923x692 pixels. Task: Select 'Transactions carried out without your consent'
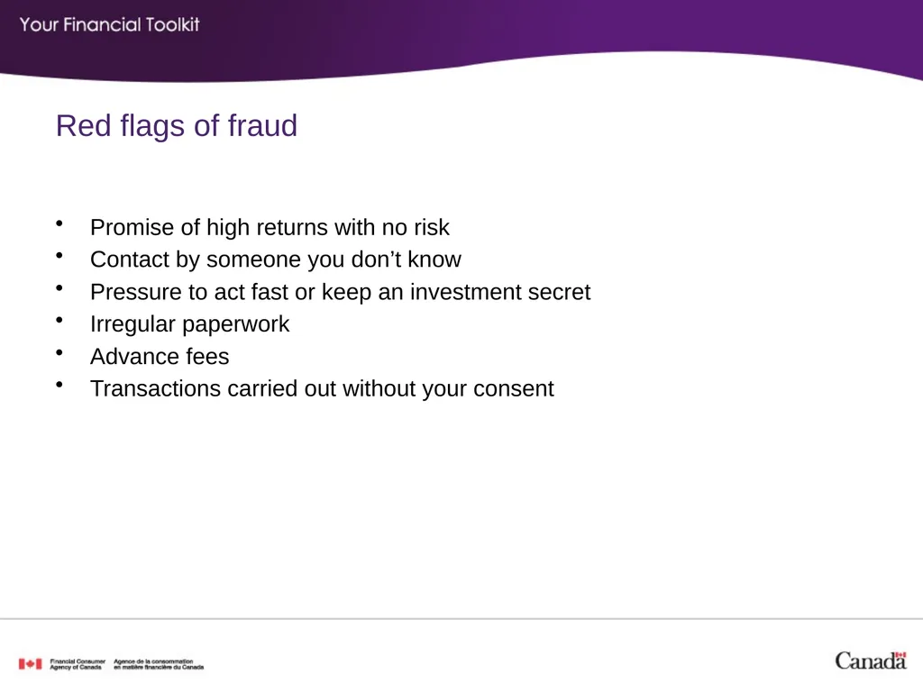click(x=322, y=389)
